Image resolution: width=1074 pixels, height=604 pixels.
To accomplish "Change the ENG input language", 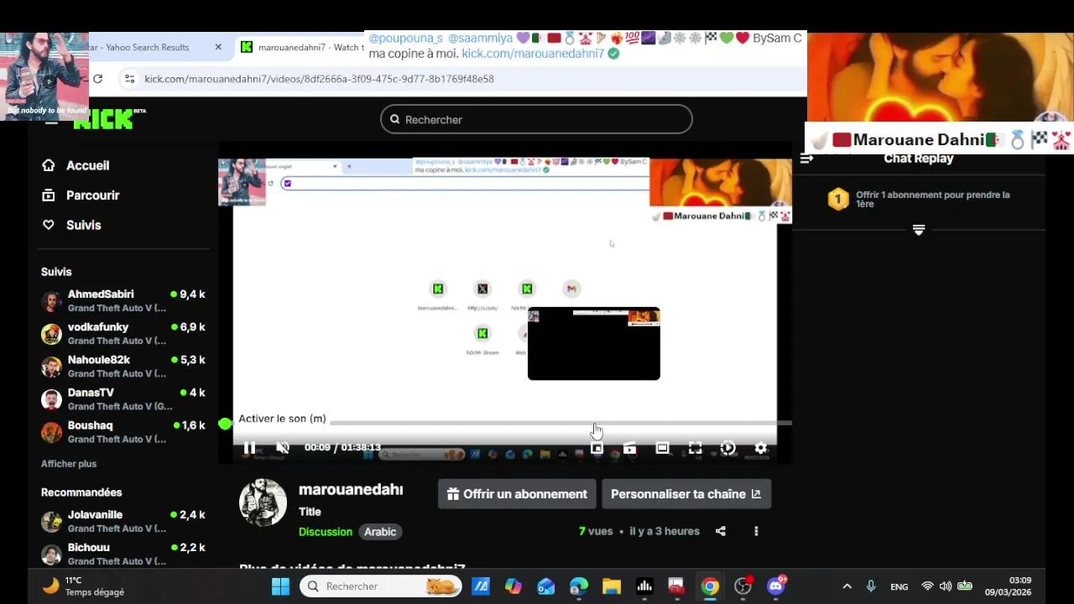I will (899, 586).
